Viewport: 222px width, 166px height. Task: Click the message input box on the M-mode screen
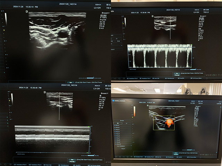coord(40,160)
